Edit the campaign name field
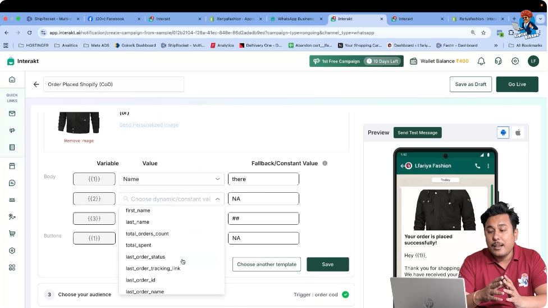This screenshot has height=308, width=548. [113, 84]
